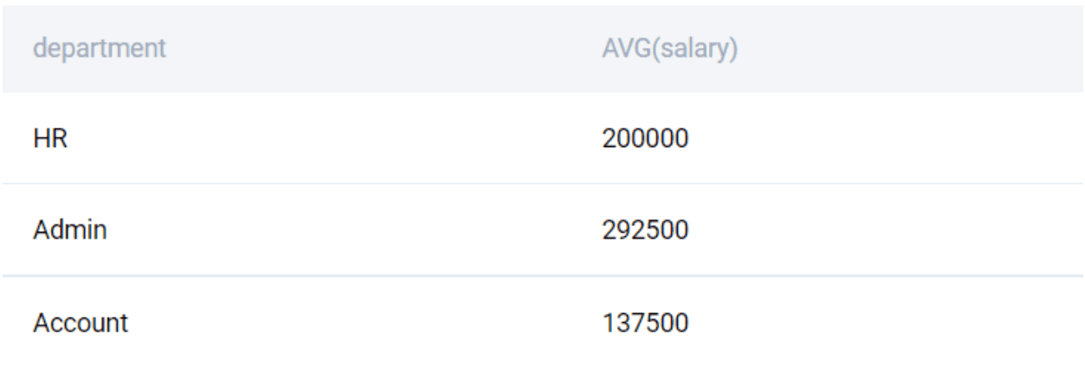Click the lowest average salary value
Viewport: 1085px width, 379px height.
click(x=644, y=324)
